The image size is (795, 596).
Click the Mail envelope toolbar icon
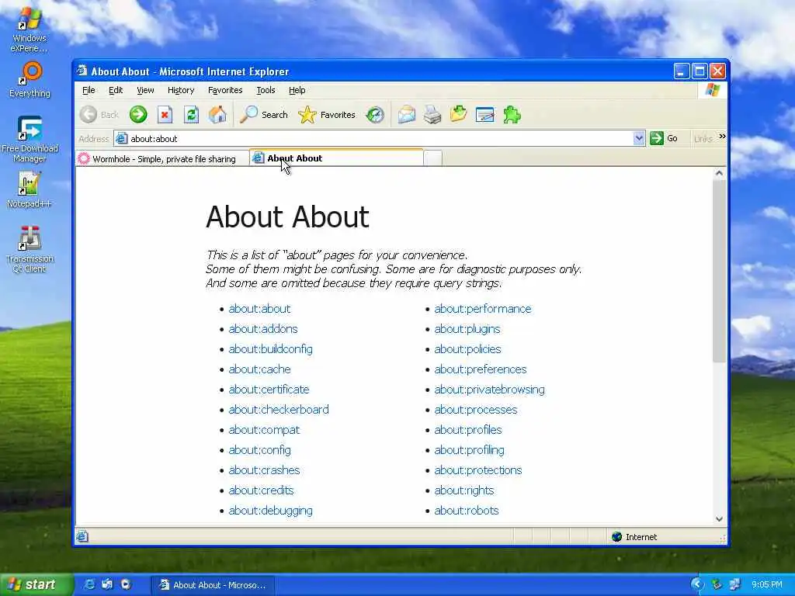[x=407, y=115]
